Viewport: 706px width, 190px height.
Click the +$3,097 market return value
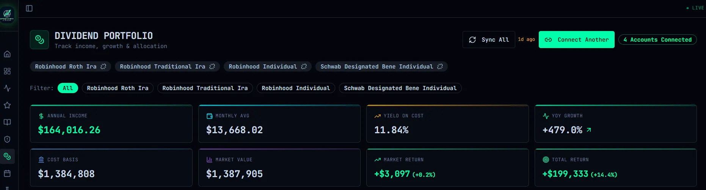(x=392, y=174)
